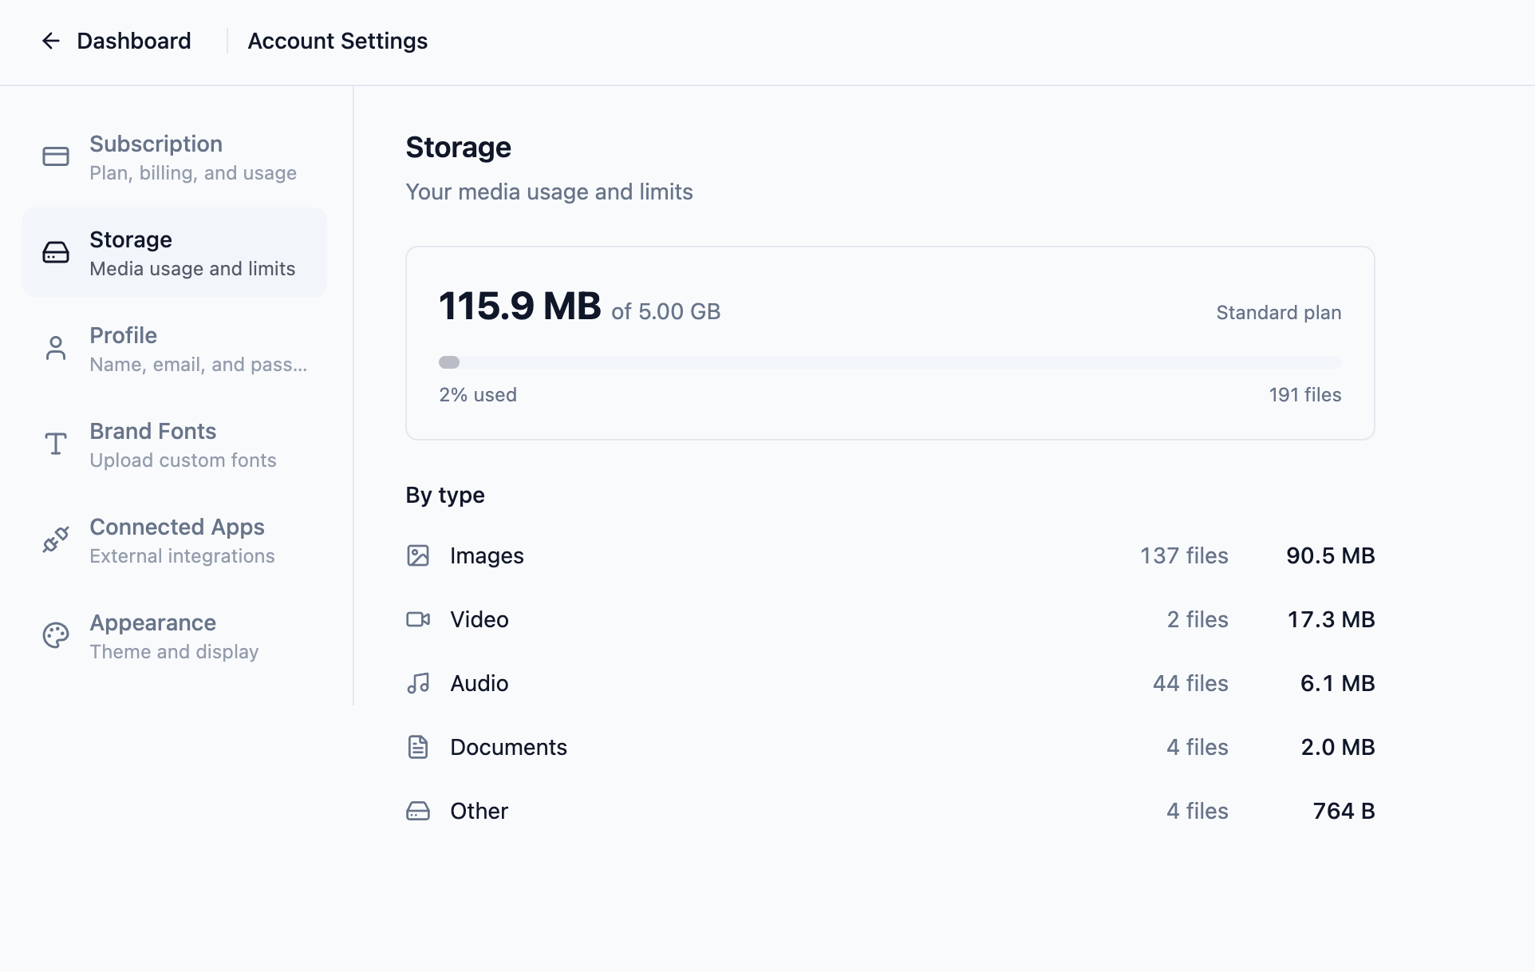Click the palette icon next to Appearance
The width and height of the screenshot is (1535, 972).
tap(55, 634)
